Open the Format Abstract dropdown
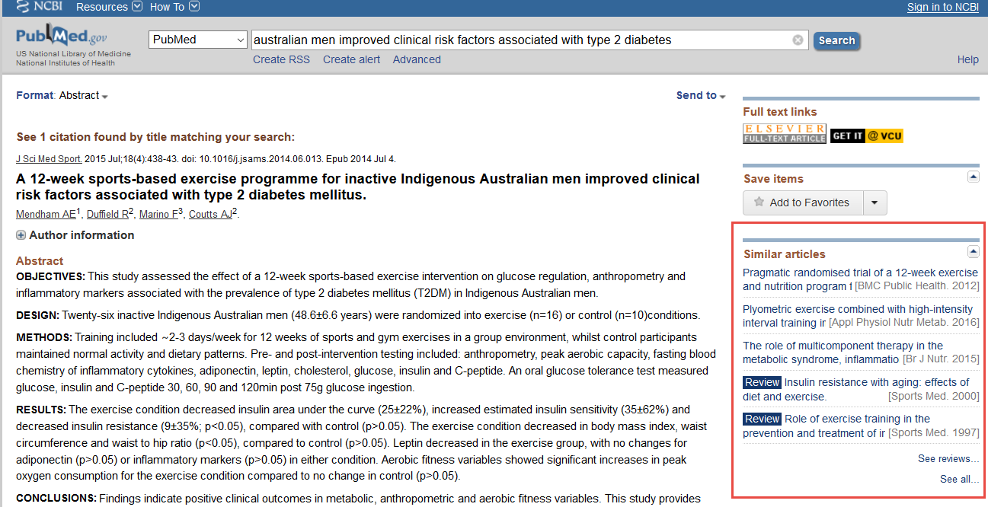This screenshot has width=988, height=507. click(x=83, y=95)
